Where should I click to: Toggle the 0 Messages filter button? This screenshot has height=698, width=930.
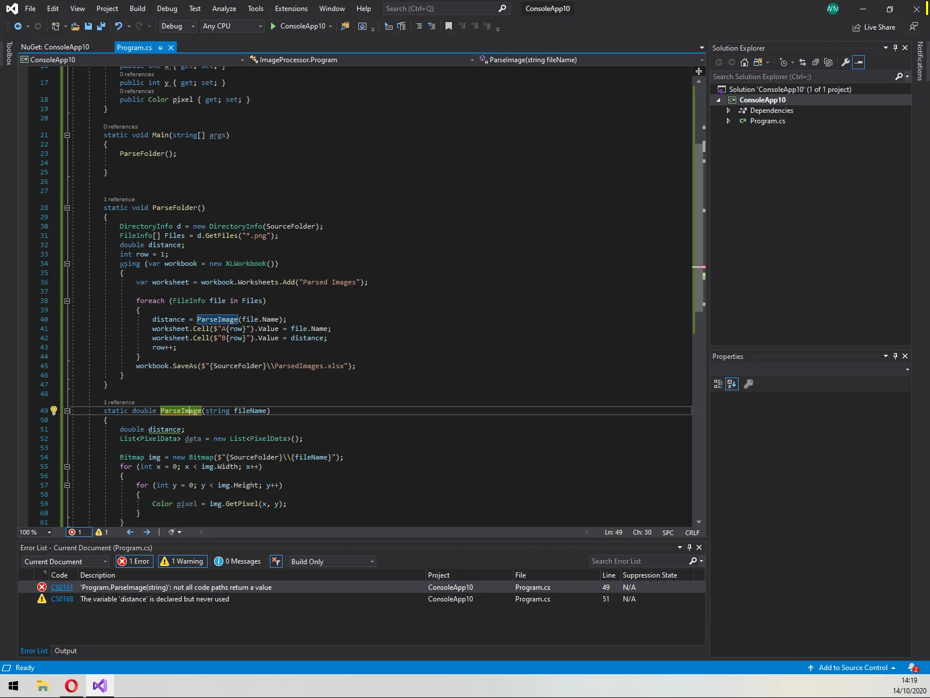(238, 561)
